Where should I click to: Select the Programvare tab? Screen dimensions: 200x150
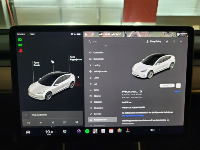102,120
